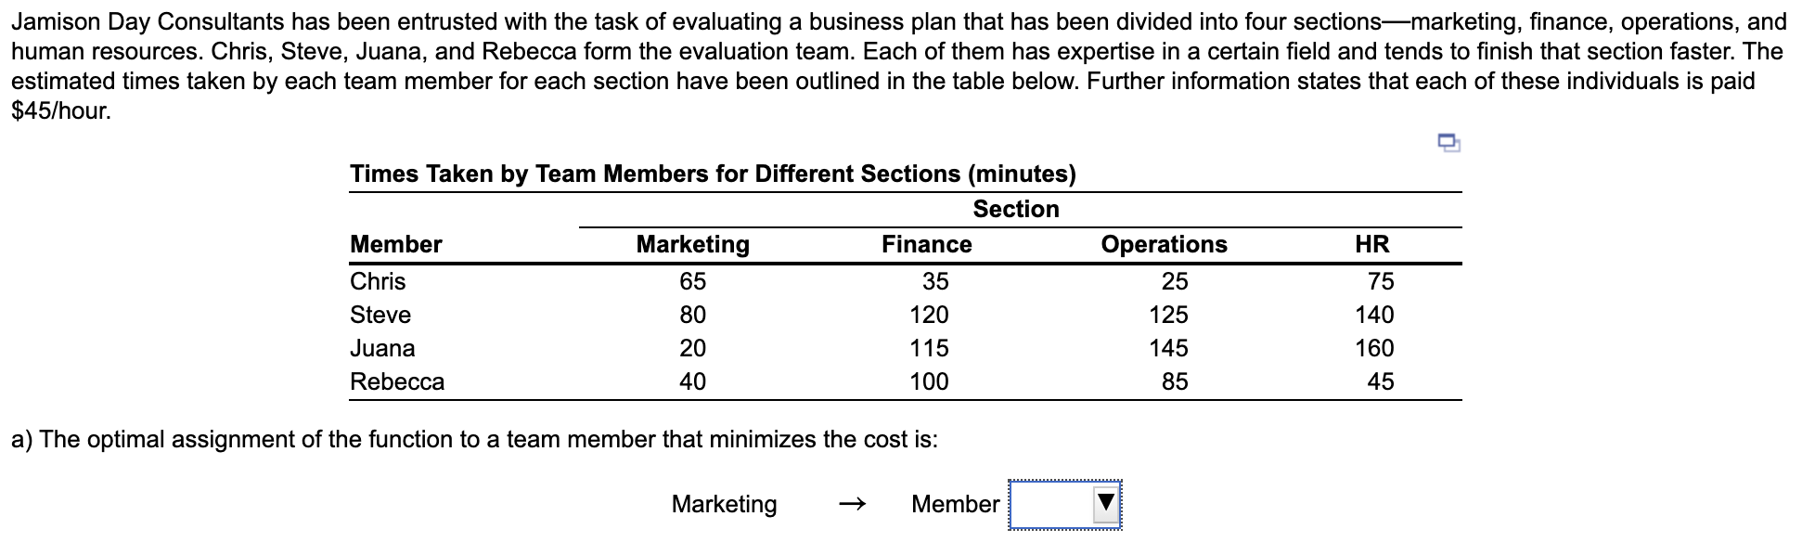Screen dimensions: 1815x555
Task: Select the row label Steve
Action: (380, 315)
